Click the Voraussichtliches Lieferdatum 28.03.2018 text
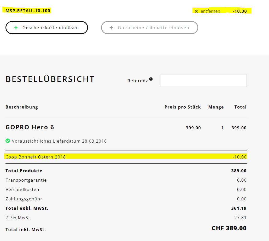This screenshot has width=269, height=241. click(x=59, y=141)
